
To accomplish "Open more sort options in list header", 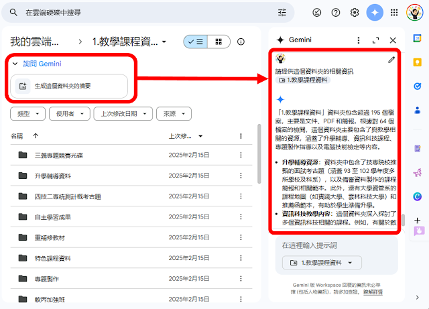I will (x=241, y=136).
